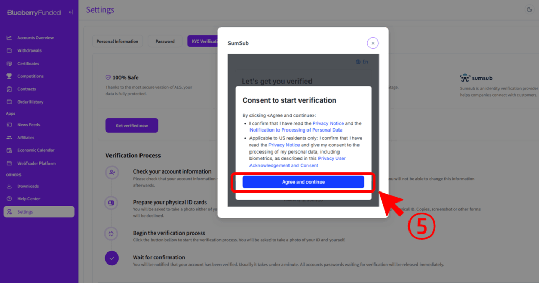The height and width of the screenshot is (283, 539).
Task: Open WebTrader Platform in the sidebar
Action: (x=36, y=164)
